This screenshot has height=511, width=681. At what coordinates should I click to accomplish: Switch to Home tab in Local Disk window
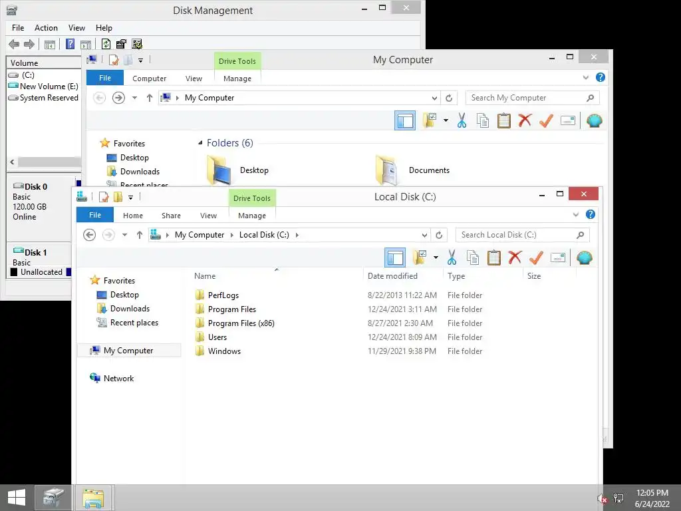tap(133, 216)
